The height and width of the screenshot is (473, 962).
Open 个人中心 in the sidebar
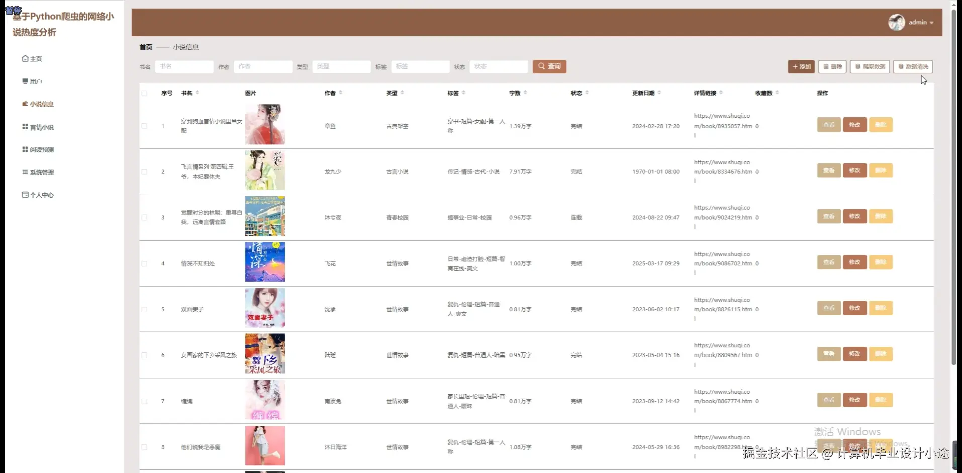(x=38, y=195)
